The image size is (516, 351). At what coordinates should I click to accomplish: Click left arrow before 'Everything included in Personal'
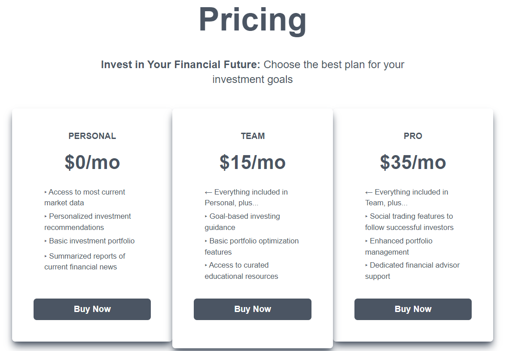[208, 192]
